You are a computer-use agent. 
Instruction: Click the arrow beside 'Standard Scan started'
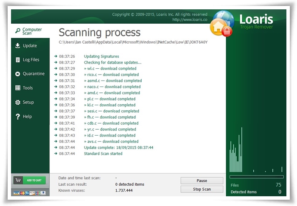[56, 153]
